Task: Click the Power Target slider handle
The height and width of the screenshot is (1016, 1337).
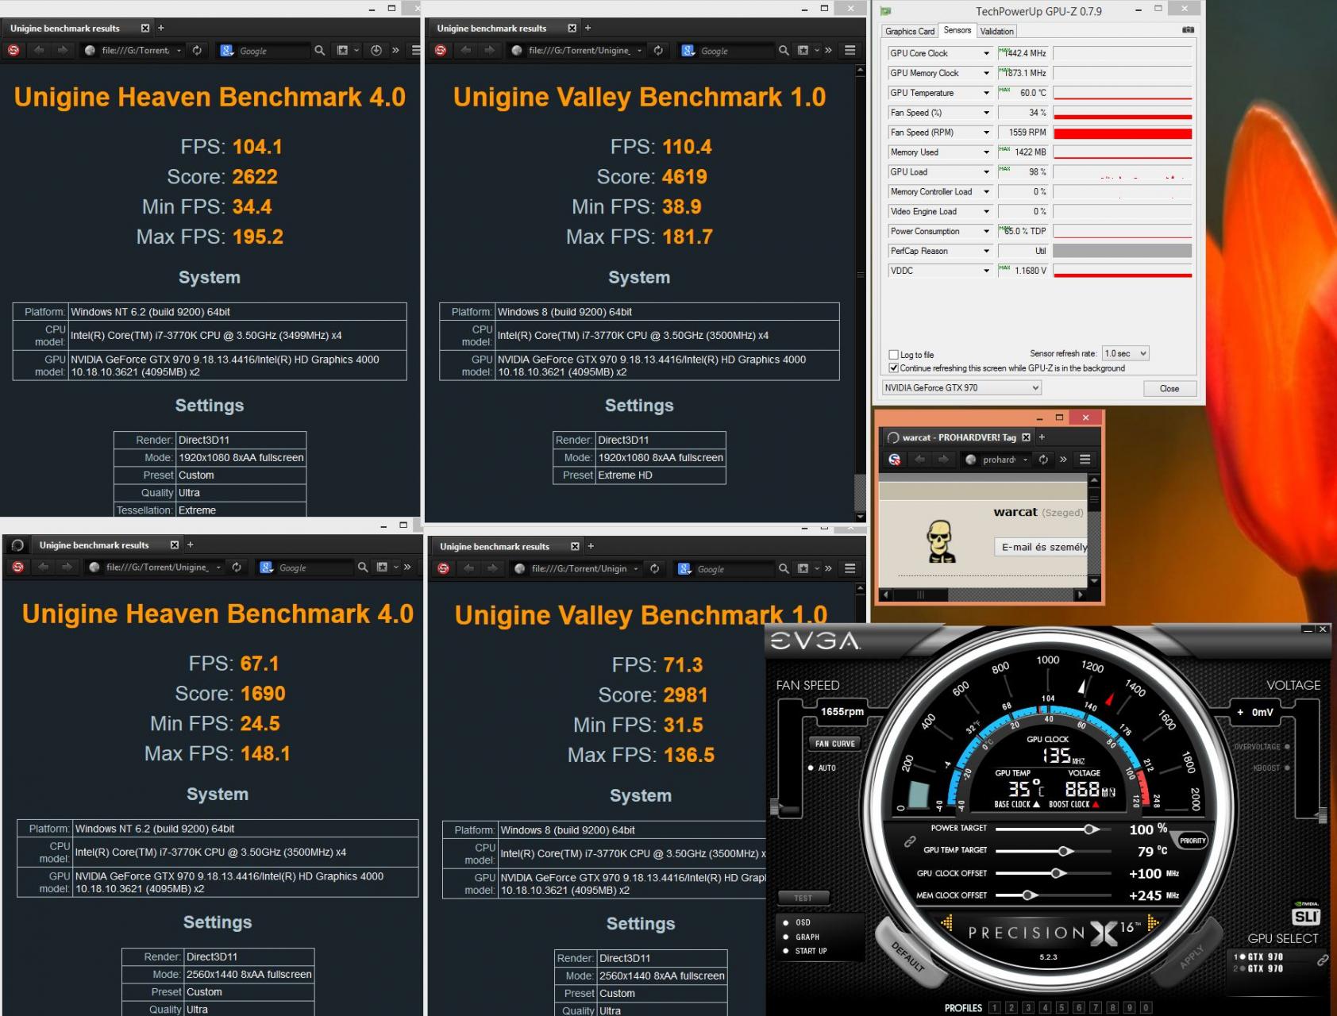Action: pyautogui.click(x=1092, y=829)
